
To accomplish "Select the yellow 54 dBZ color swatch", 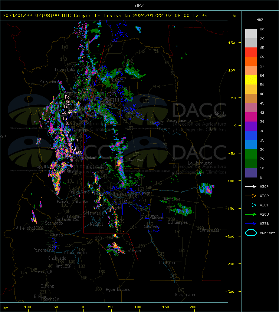I will click(251, 80).
